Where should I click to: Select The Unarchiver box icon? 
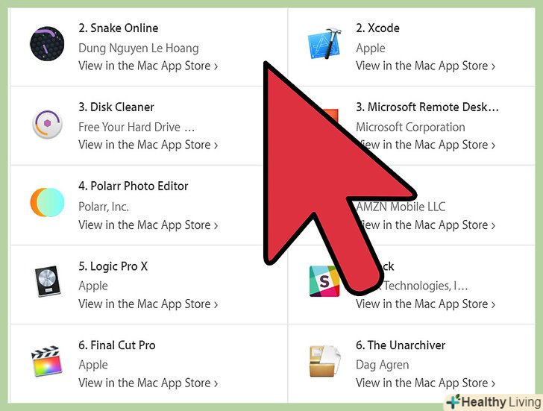tap(325, 361)
